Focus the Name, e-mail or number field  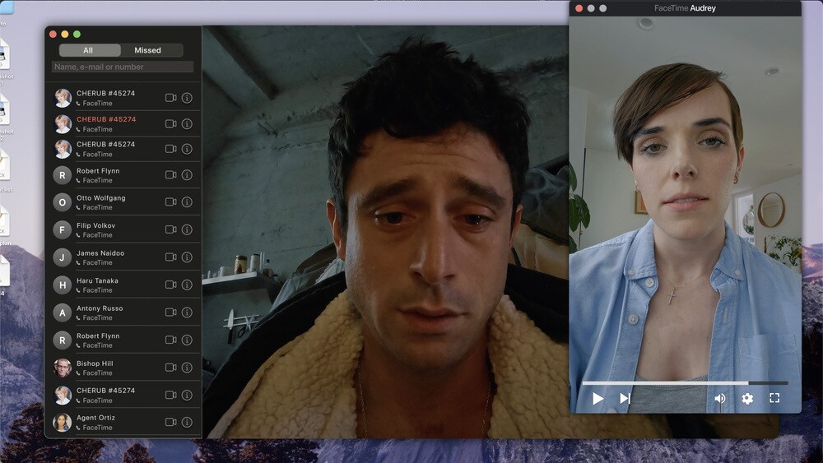click(x=123, y=67)
